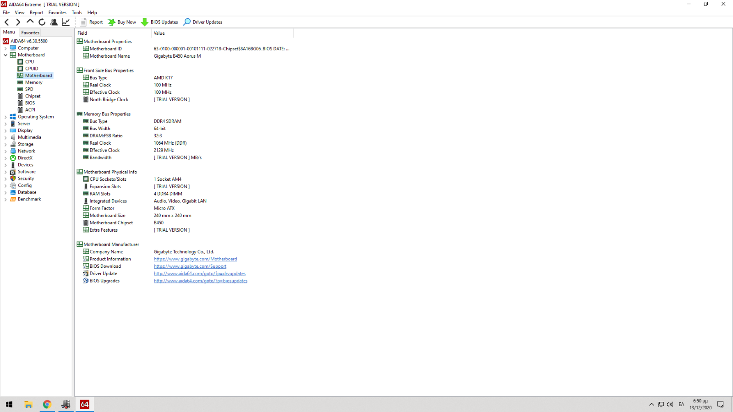This screenshot has width=733, height=412.
Task: Click the Benchmark icon in the tree
Action: pos(13,199)
